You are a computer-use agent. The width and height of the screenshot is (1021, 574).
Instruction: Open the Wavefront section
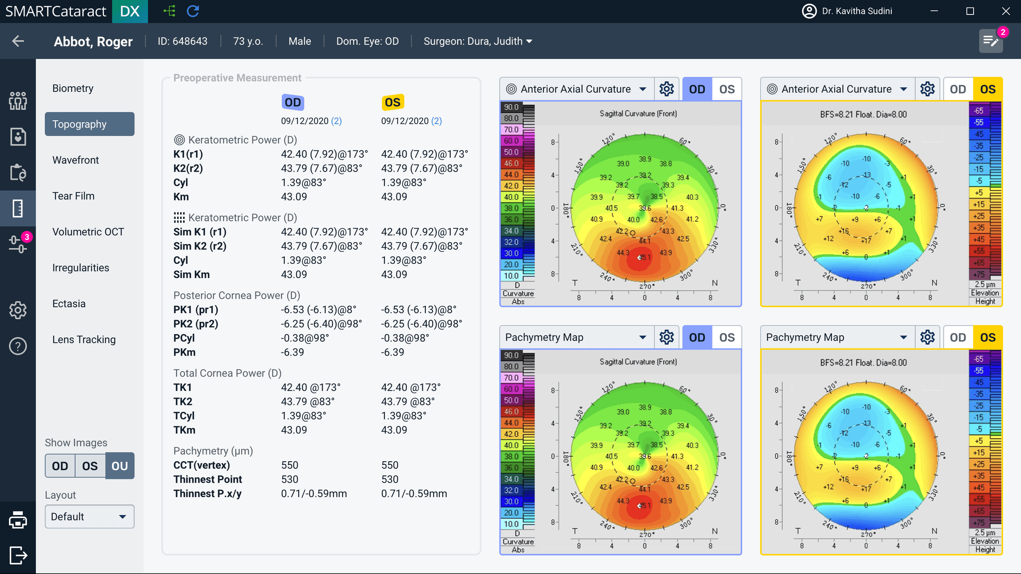click(x=76, y=160)
